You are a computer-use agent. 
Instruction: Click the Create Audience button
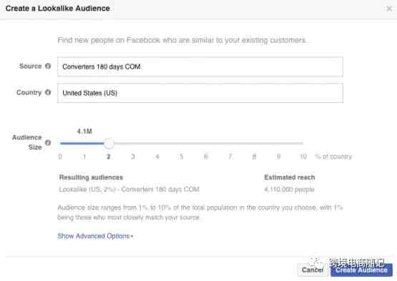click(x=361, y=270)
